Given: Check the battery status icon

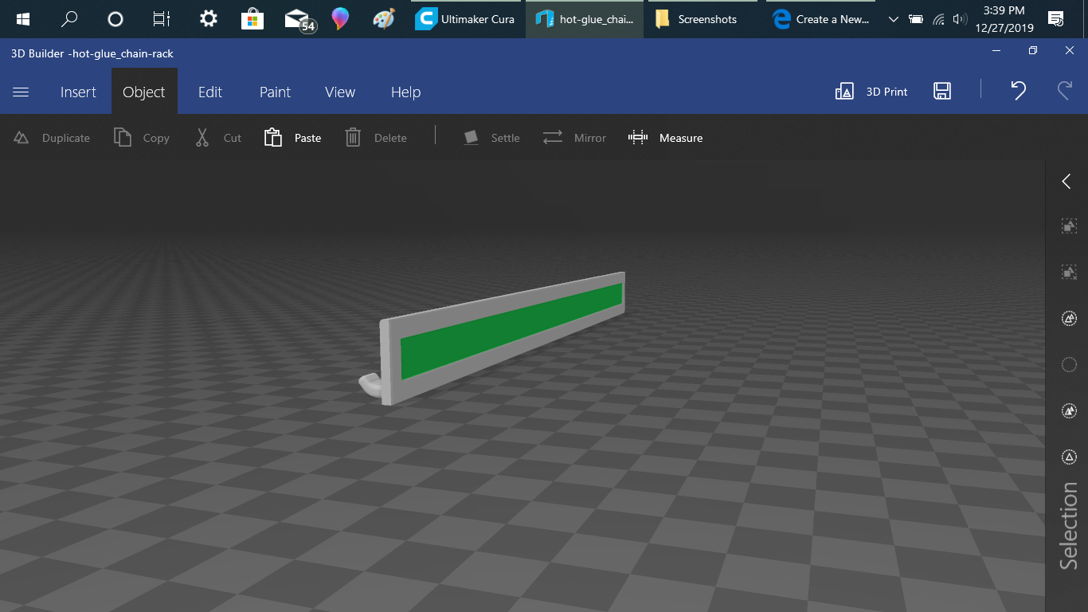Looking at the screenshot, I should coord(917,19).
